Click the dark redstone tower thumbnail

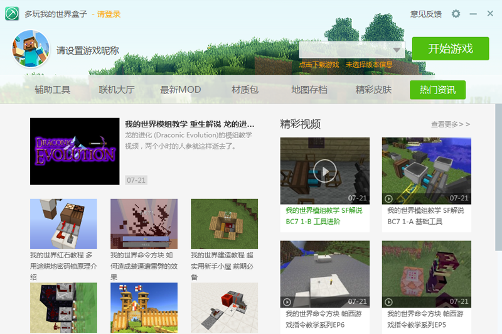[63, 308]
